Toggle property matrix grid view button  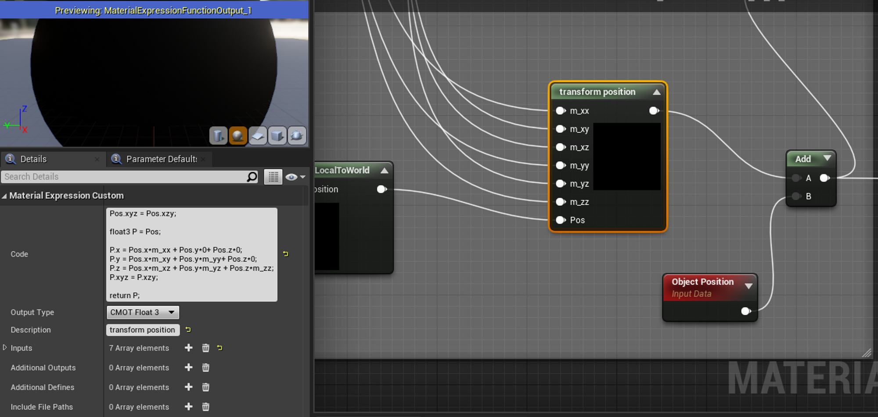(x=273, y=177)
